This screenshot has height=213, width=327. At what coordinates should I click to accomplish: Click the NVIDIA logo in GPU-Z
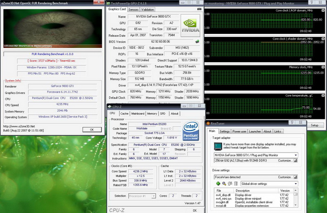(x=190, y=26)
